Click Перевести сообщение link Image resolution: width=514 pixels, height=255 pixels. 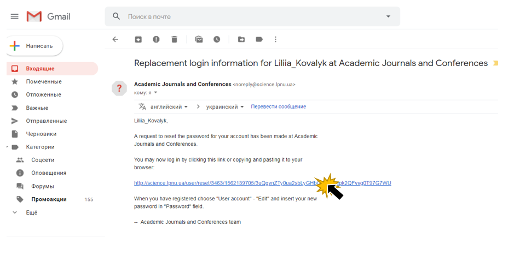(278, 106)
